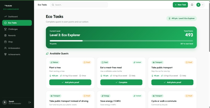Click the logout icon beside Sarah
This screenshot has height=108, width=210.
[x=30, y=102]
